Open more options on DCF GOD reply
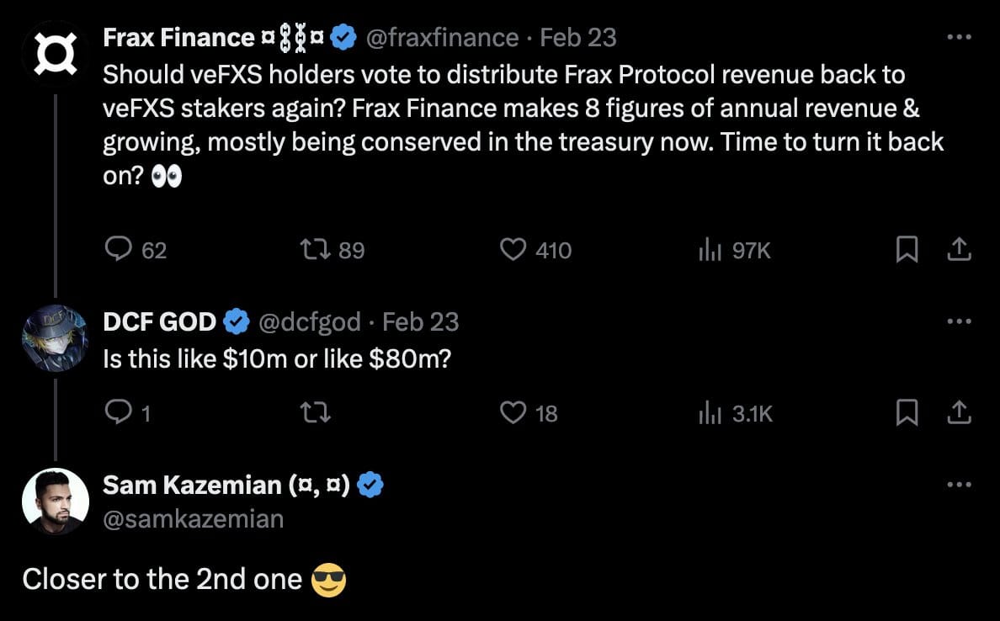The height and width of the screenshot is (621, 1000). (960, 321)
